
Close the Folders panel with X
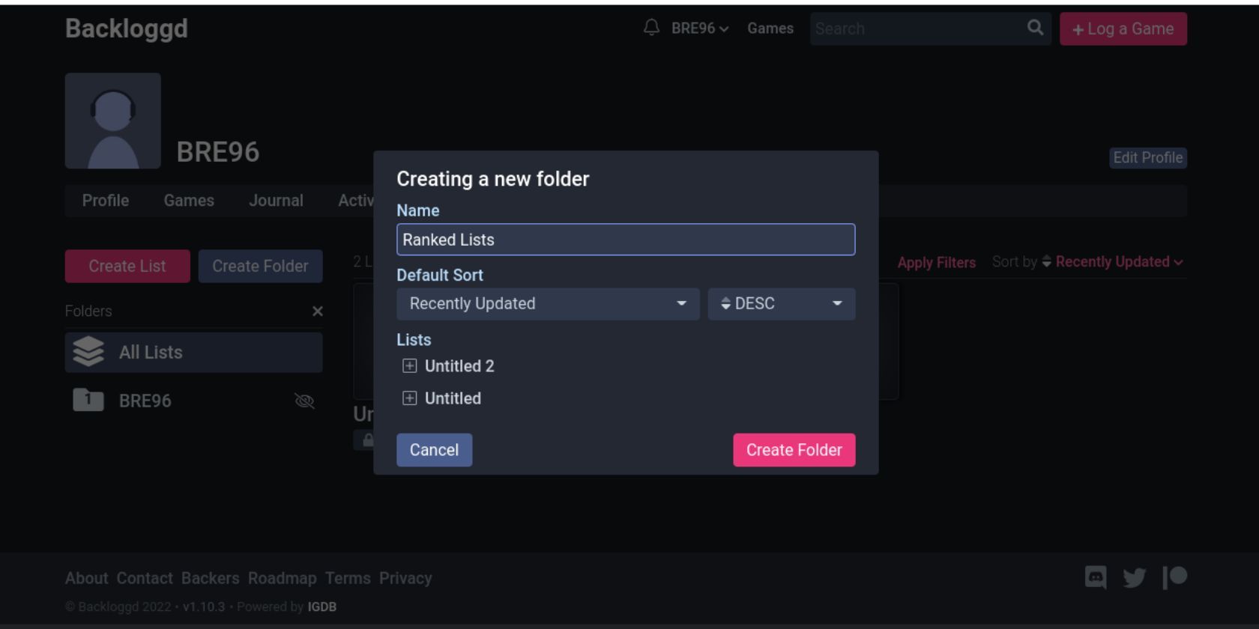click(x=318, y=311)
